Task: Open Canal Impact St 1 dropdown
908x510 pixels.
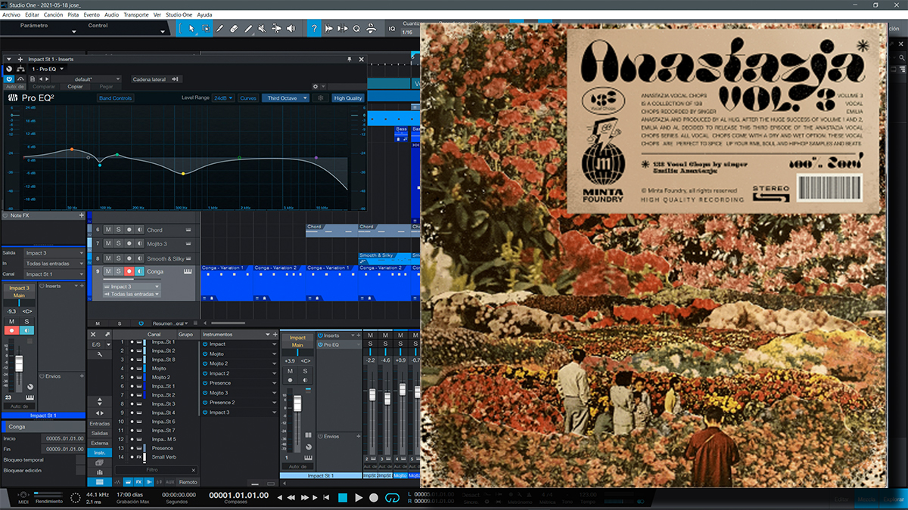Action: (x=53, y=274)
